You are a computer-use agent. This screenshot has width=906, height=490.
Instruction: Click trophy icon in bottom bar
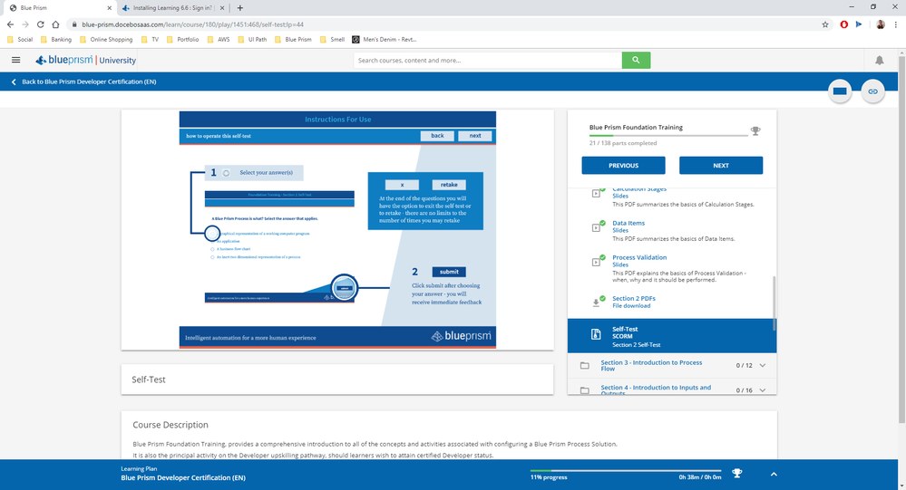pyautogui.click(x=736, y=474)
